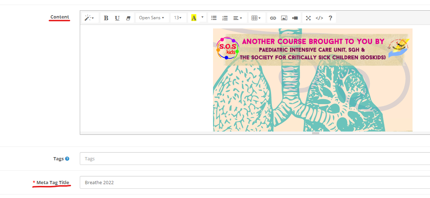Open the insert table dropdown

(x=256, y=18)
